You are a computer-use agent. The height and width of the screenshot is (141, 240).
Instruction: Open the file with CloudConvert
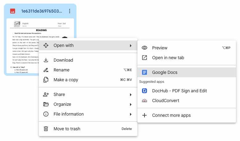coord(187,101)
